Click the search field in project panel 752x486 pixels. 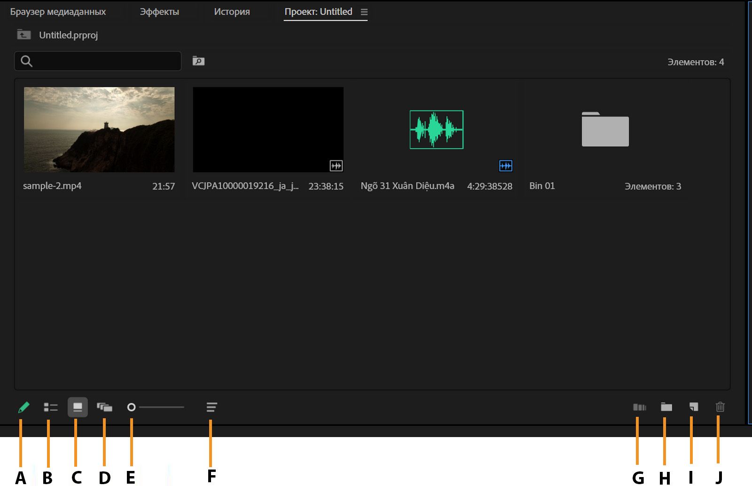coord(98,61)
